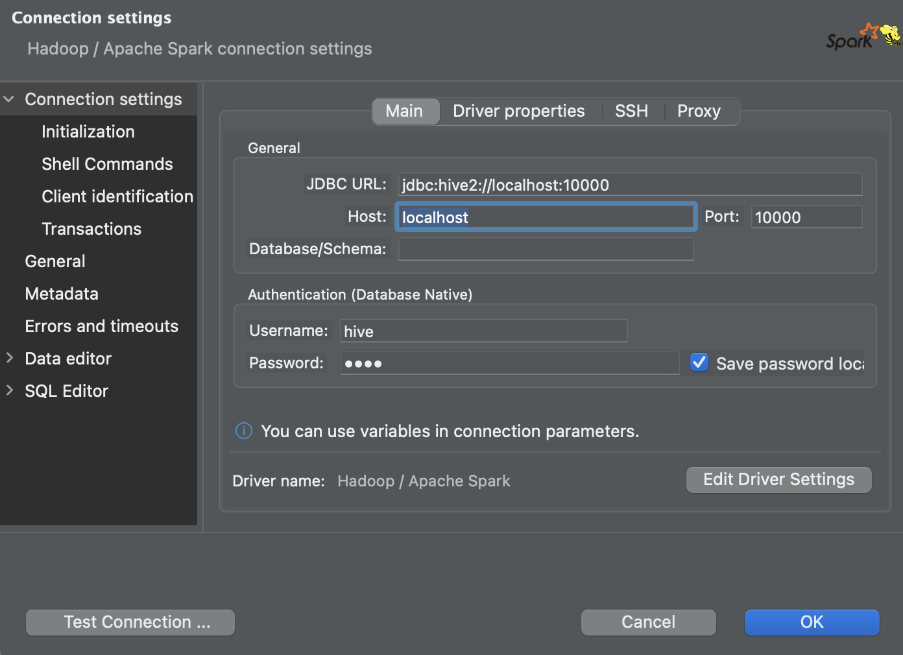Image resolution: width=903 pixels, height=655 pixels.
Task: Open the SSH tab
Action: point(631,111)
